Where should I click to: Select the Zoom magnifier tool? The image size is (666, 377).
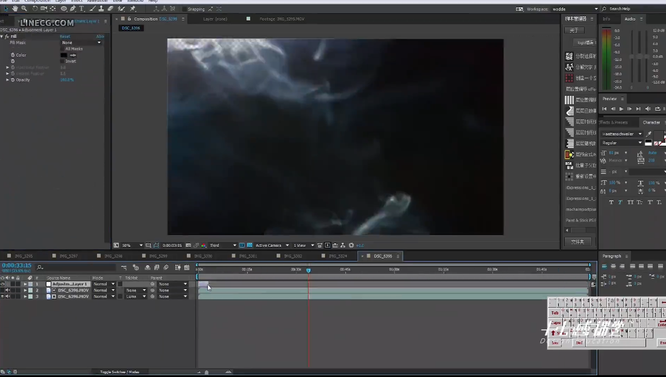click(x=24, y=9)
